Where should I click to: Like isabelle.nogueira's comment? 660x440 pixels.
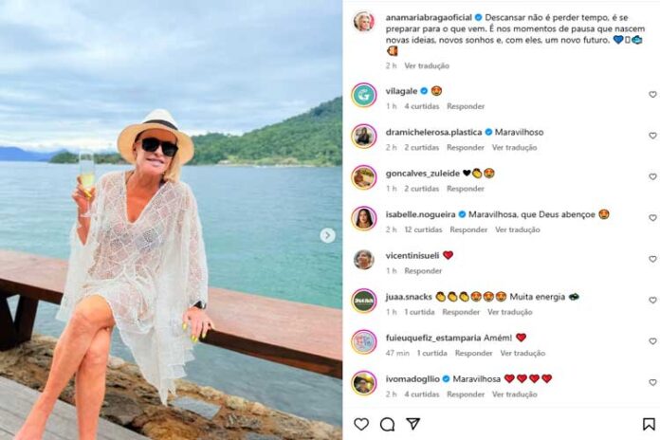[x=652, y=218]
